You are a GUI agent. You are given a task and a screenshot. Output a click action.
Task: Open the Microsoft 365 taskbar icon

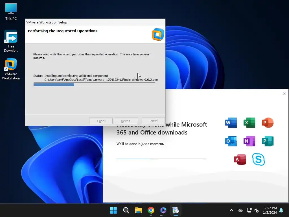163,210
